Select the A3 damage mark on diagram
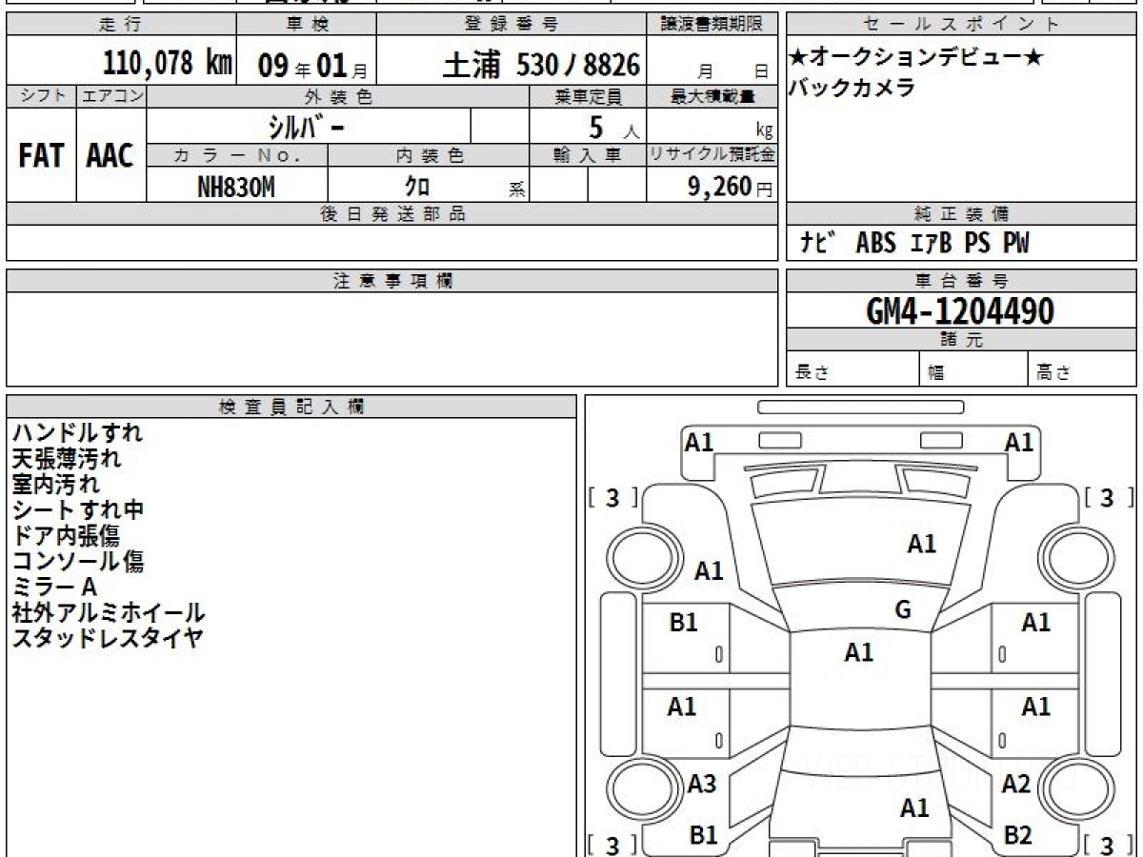This screenshot has height=857, width=1143. (x=702, y=784)
